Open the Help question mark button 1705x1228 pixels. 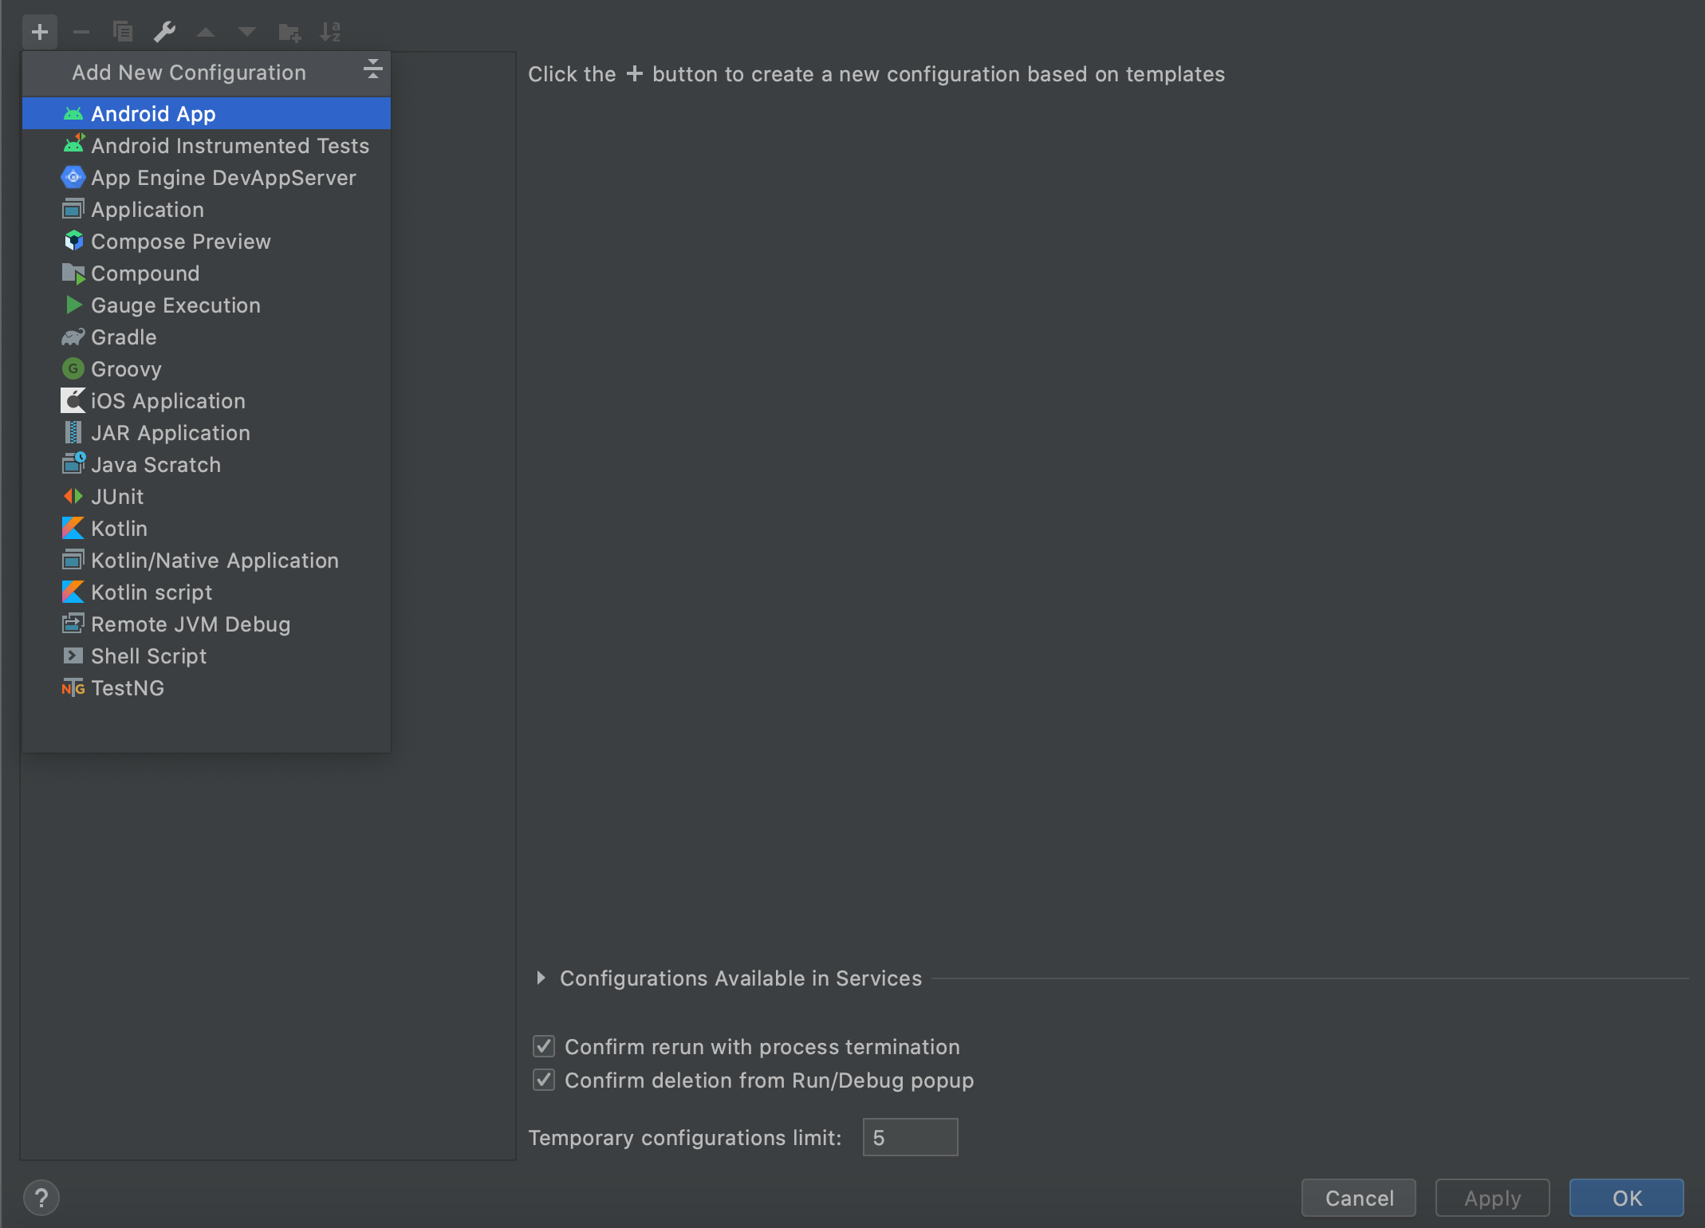pyautogui.click(x=41, y=1198)
